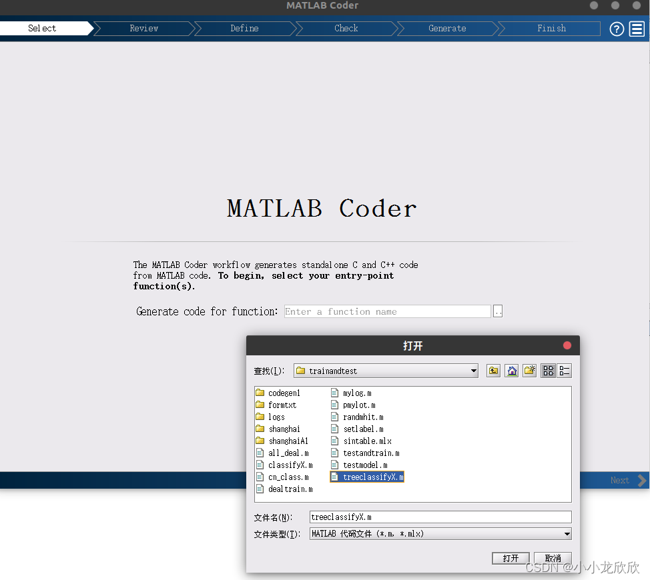Click the Next button in MATLAB Coder
This screenshot has width=650, height=580.
tap(627, 480)
